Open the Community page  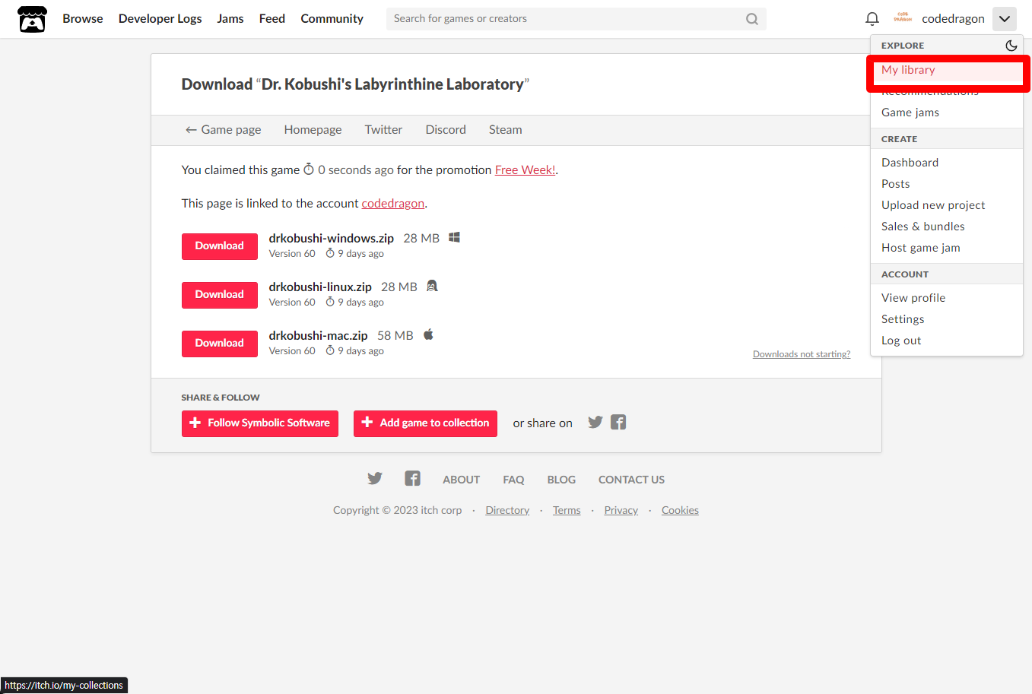coord(332,19)
